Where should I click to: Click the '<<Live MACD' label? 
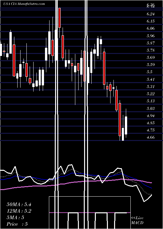137,220
